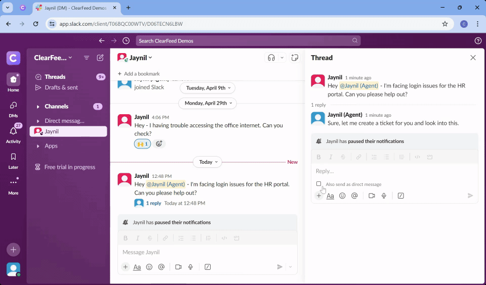Open the 1 reply thread link

(153, 203)
